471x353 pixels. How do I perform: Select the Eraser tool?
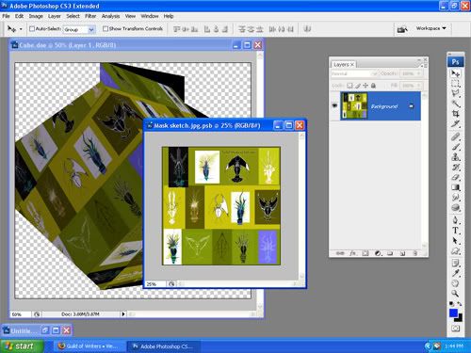[x=455, y=177]
